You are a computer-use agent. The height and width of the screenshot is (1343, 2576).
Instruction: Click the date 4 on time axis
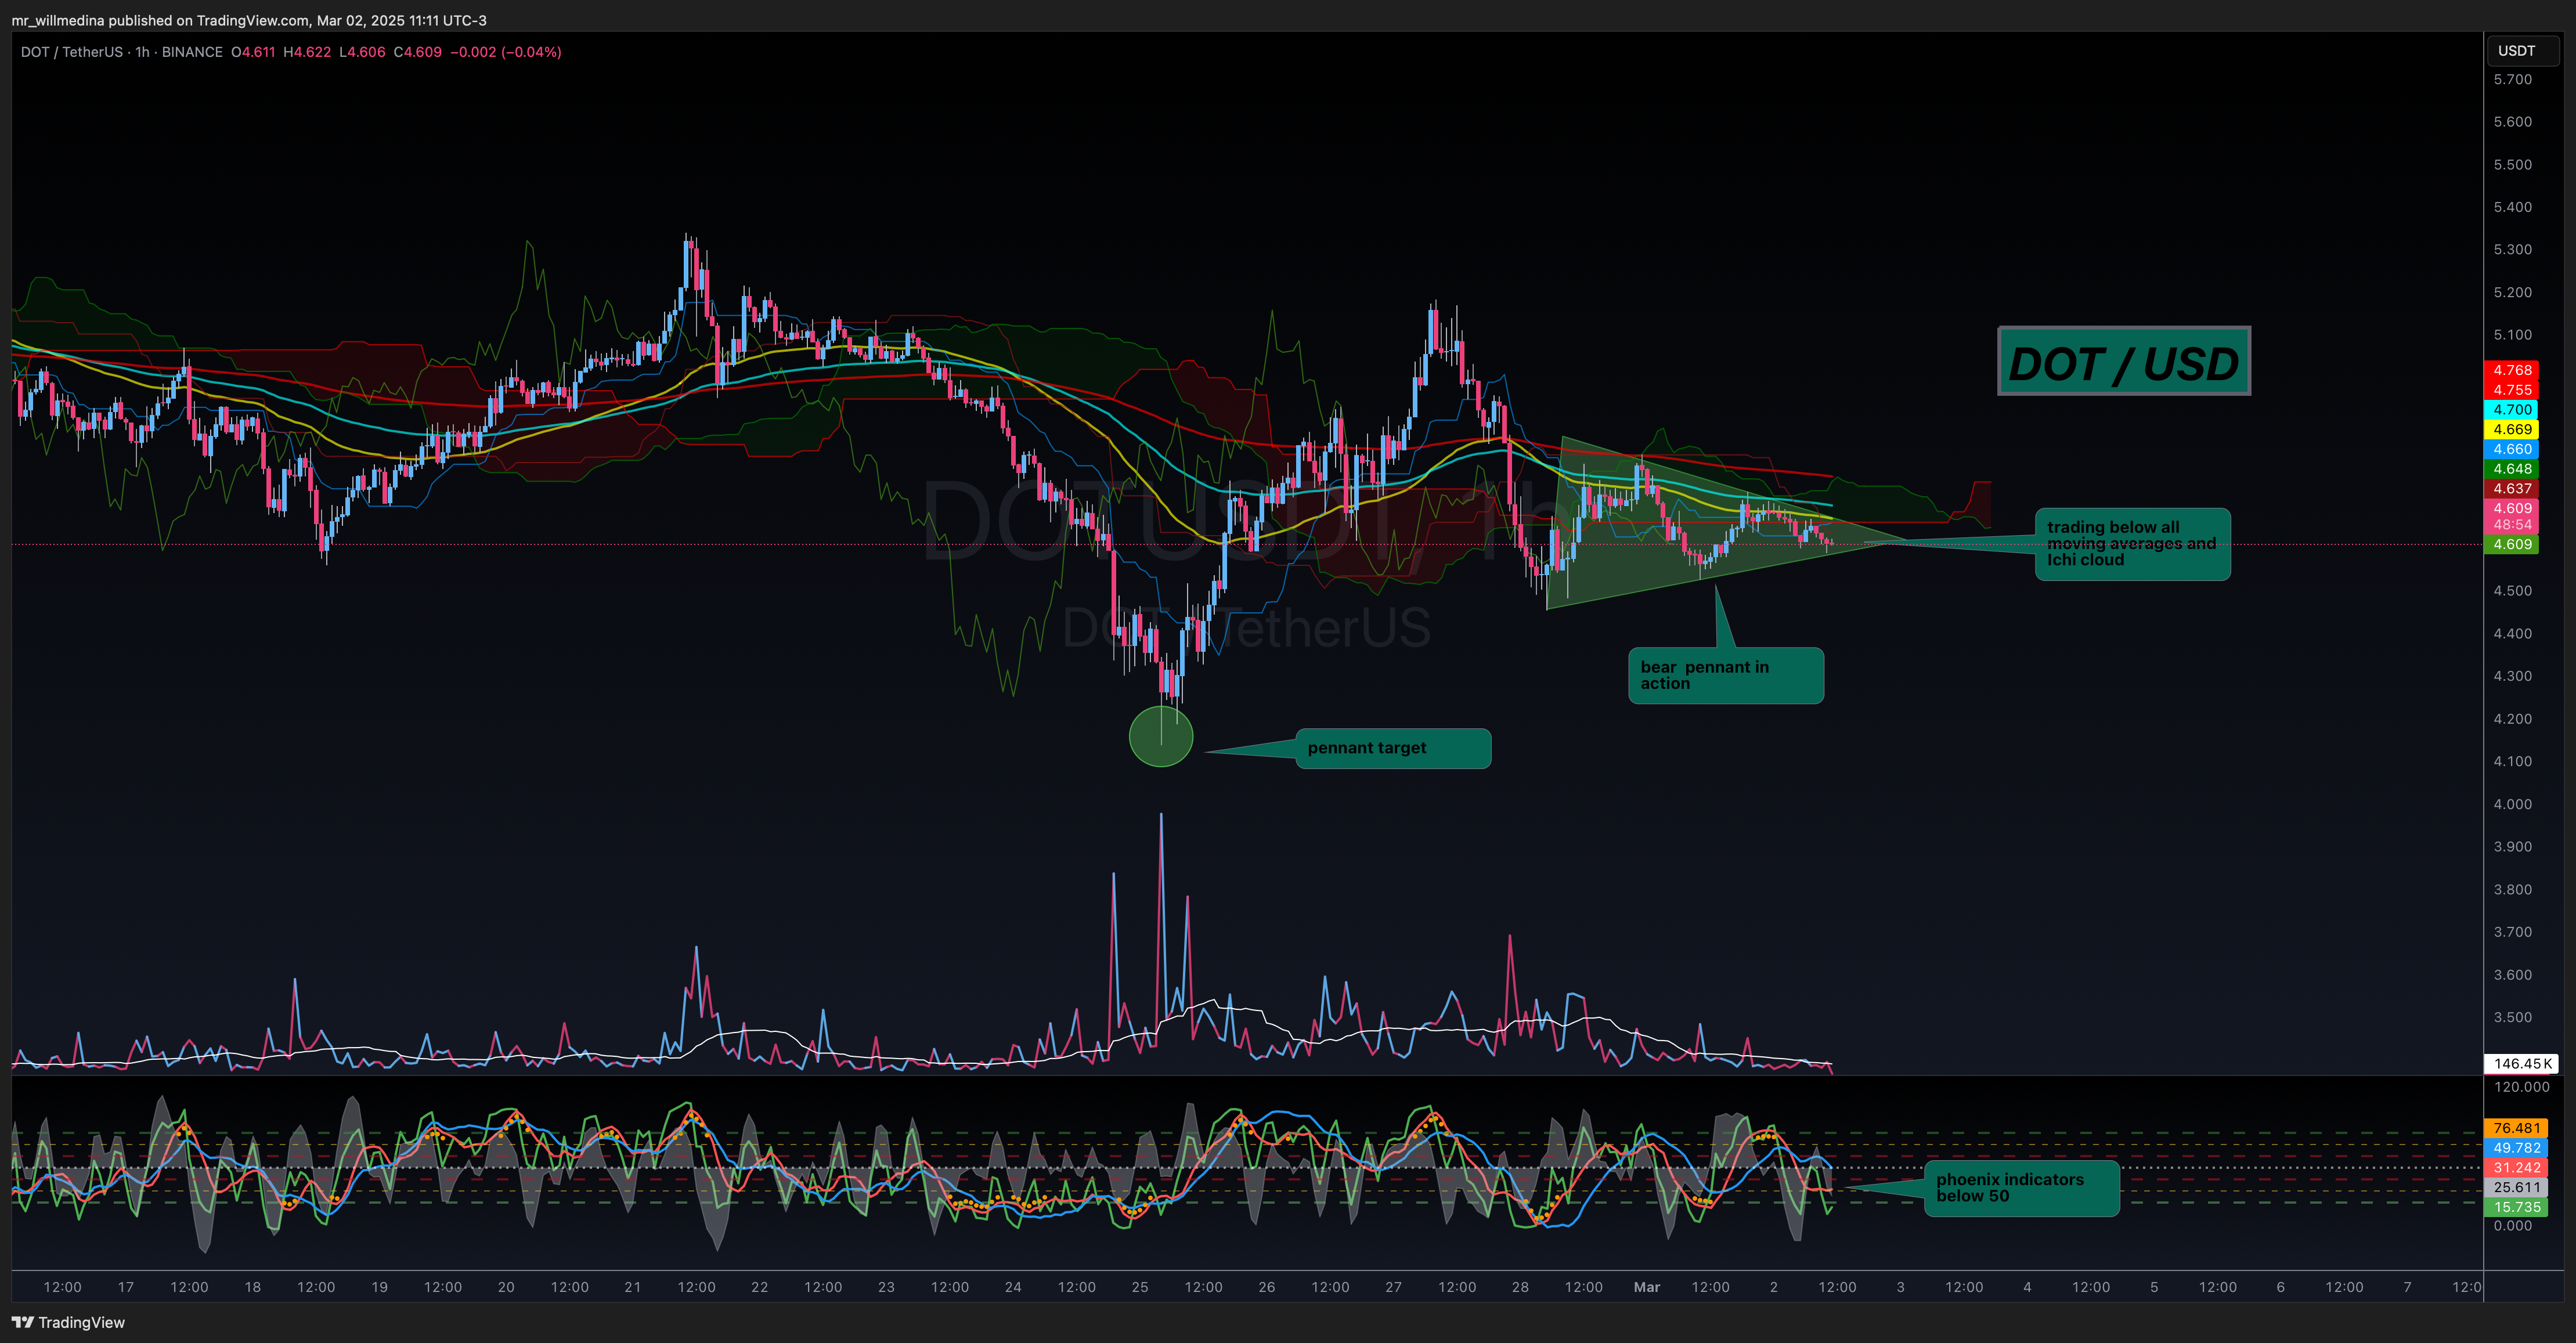point(2027,1287)
